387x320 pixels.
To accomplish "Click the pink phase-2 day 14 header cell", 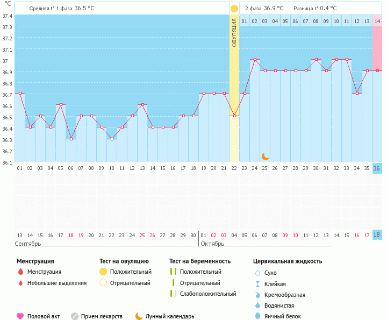I will (377, 21).
